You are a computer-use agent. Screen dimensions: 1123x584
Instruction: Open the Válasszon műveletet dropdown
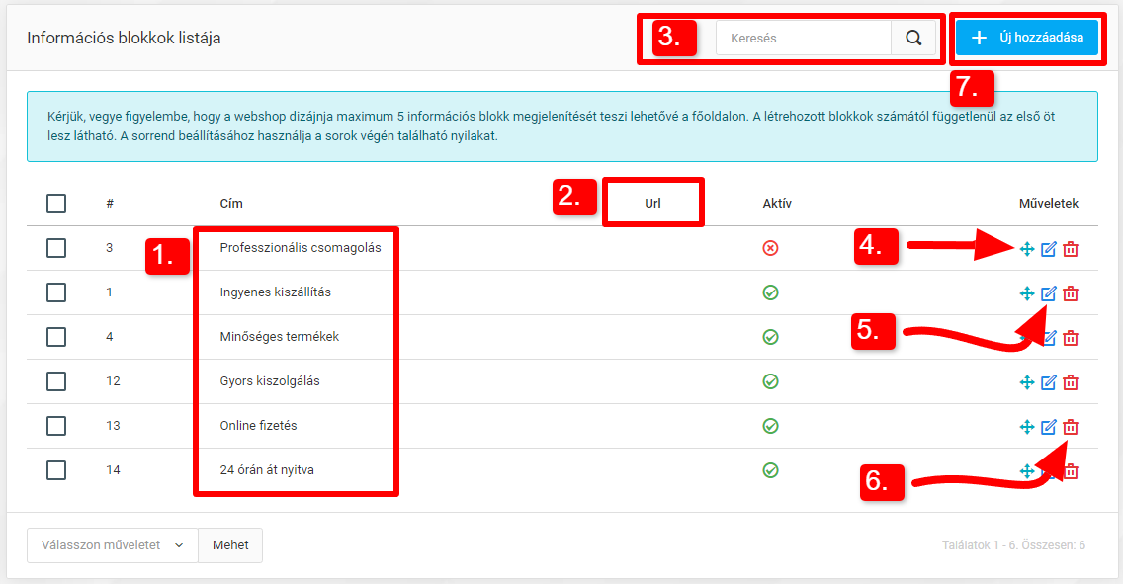coord(113,545)
